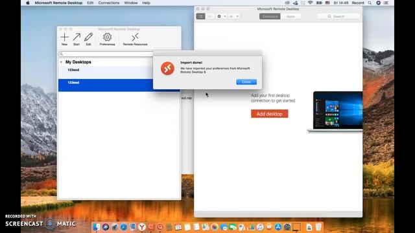Open Safari from the Dock
Screen dimensions: 415x233
point(124,227)
